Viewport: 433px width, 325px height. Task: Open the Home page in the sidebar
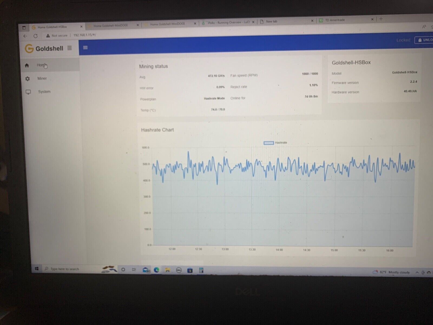pos(50,65)
